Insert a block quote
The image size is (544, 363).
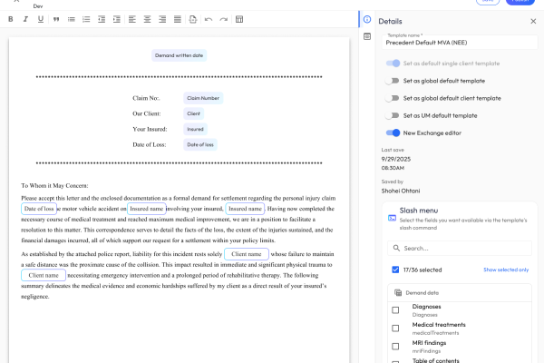tap(57, 19)
